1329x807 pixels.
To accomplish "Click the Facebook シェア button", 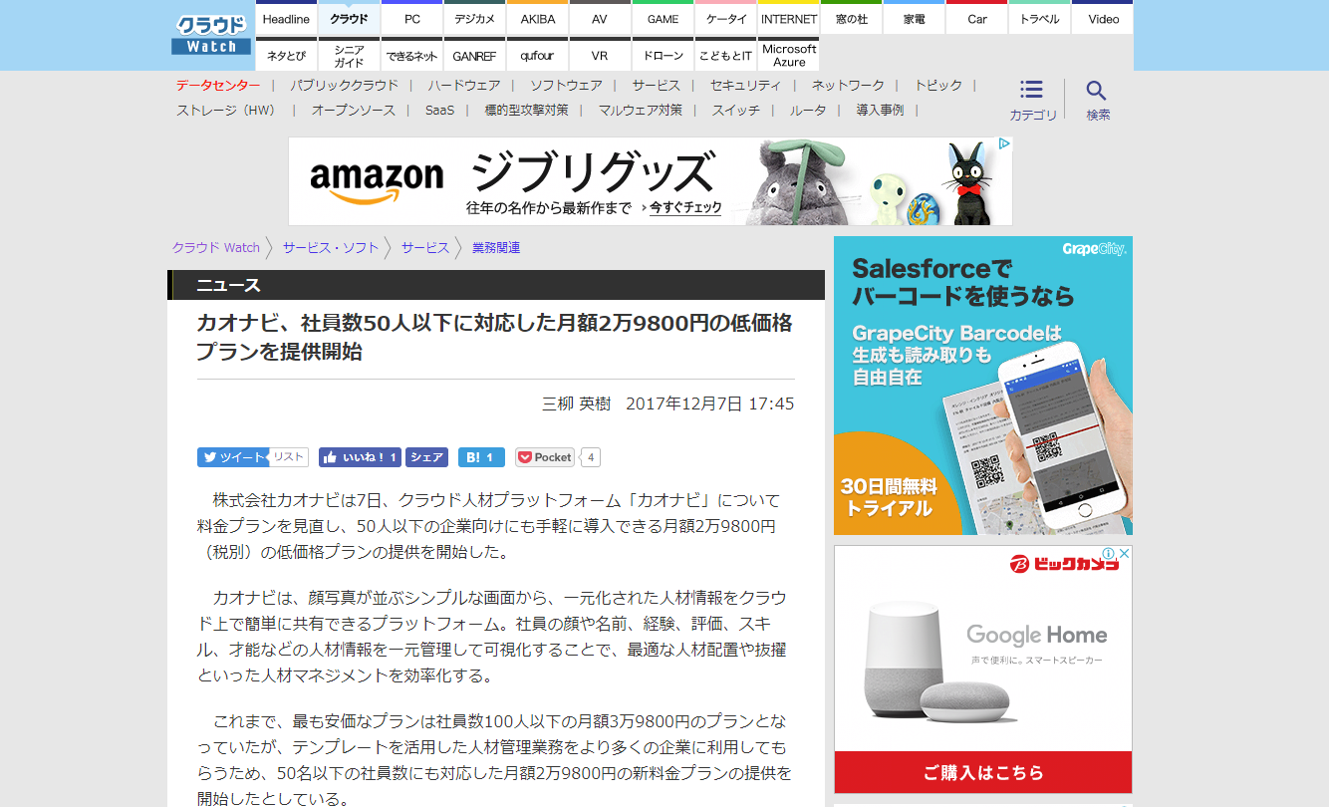I will point(426,457).
